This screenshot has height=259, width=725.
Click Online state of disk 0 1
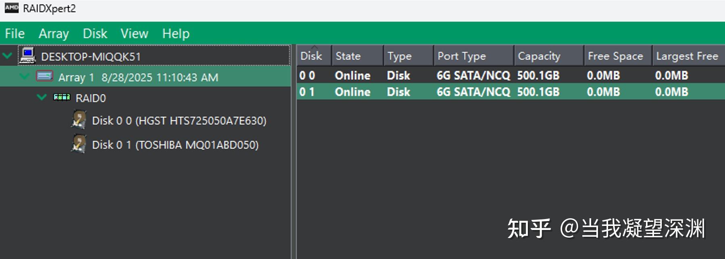click(352, 92)
